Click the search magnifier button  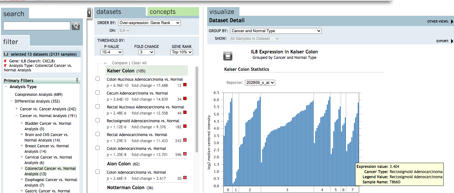[76, 26]
